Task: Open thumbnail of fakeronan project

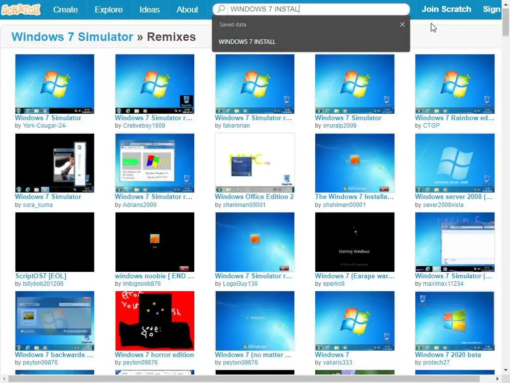Action: coord(255,84)
